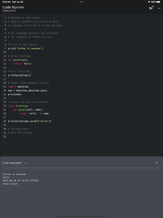Tap the home indicator bar at bottom
163x218 pixels.
point(81,216)
